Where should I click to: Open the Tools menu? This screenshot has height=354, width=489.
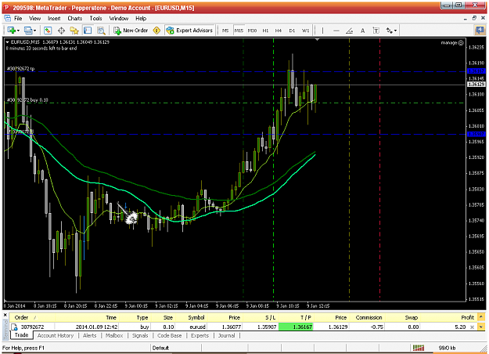pos(95,19)
